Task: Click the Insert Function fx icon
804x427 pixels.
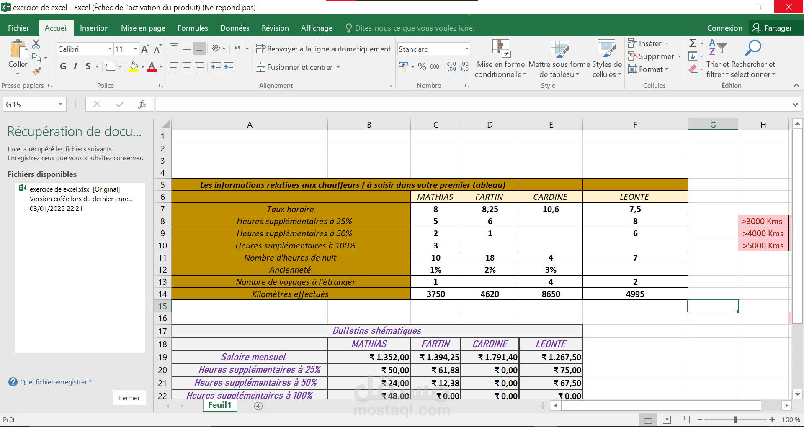Action: 142,104
